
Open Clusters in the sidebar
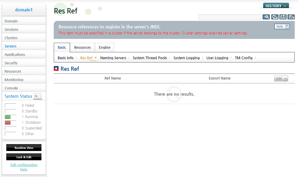(x=24, y=38)
